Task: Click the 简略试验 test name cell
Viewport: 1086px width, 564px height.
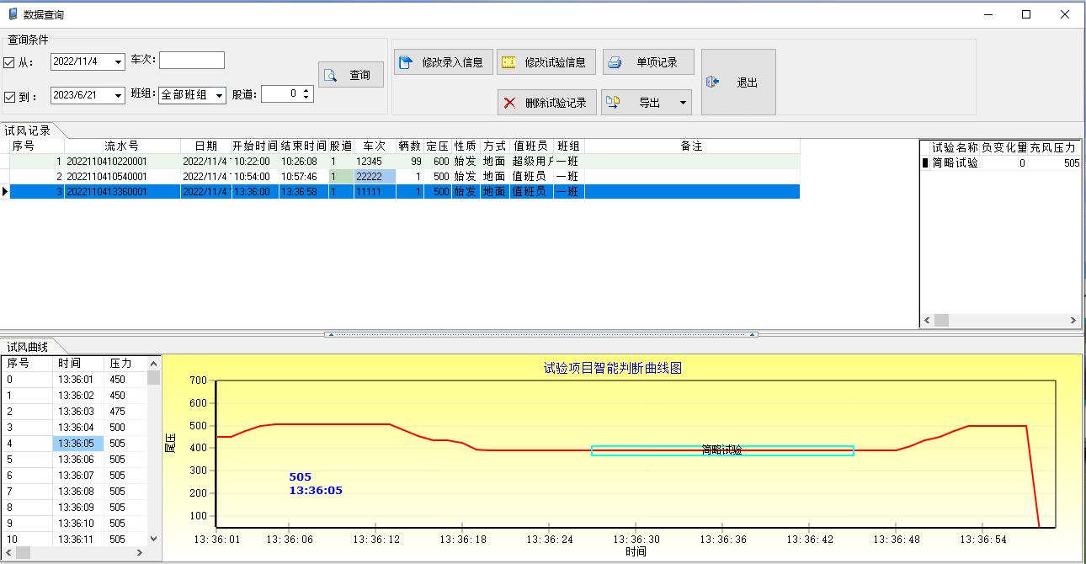Action: [955, 163]
